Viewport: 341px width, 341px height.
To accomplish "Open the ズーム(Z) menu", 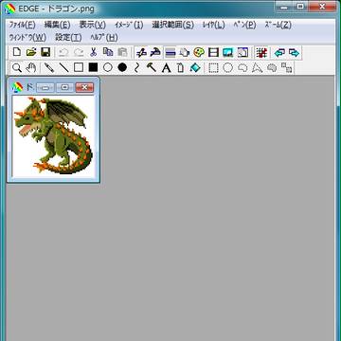I will pyautogui.click(x=278, y=25).
